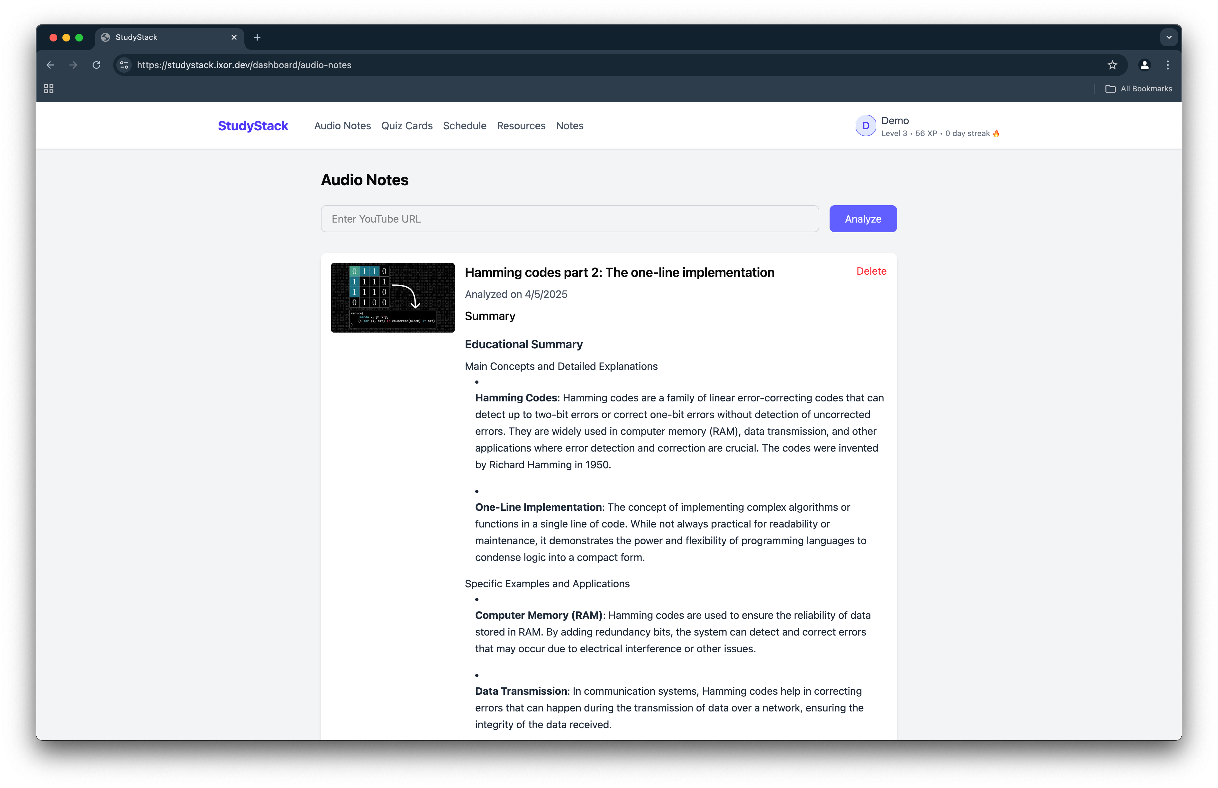Click the StudyStack logo link
This screenshot has height=788, width=1218.
point(253,126)
